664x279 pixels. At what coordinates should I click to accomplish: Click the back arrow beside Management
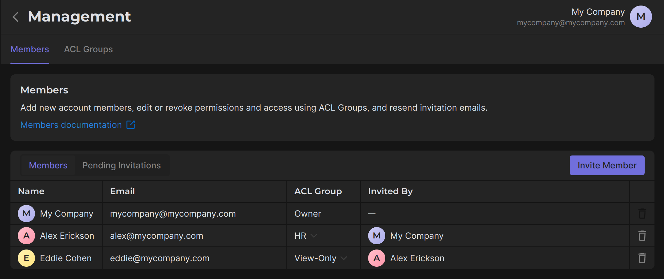point(15,17)
